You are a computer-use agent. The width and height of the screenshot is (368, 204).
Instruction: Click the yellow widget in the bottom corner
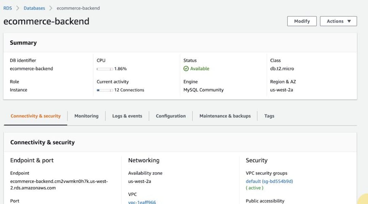point(365,201)
